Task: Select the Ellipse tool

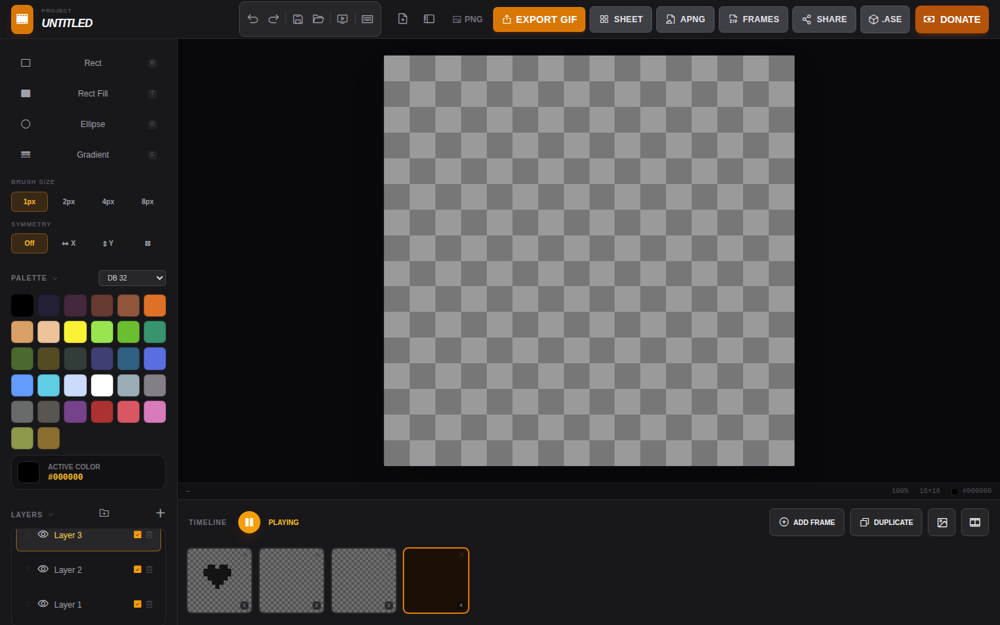Action: 88,124
